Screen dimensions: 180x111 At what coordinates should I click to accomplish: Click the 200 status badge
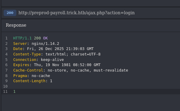(x=10, y=13)
